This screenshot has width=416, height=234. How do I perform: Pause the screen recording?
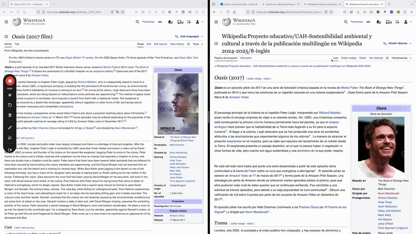click(x=10, y=95)
